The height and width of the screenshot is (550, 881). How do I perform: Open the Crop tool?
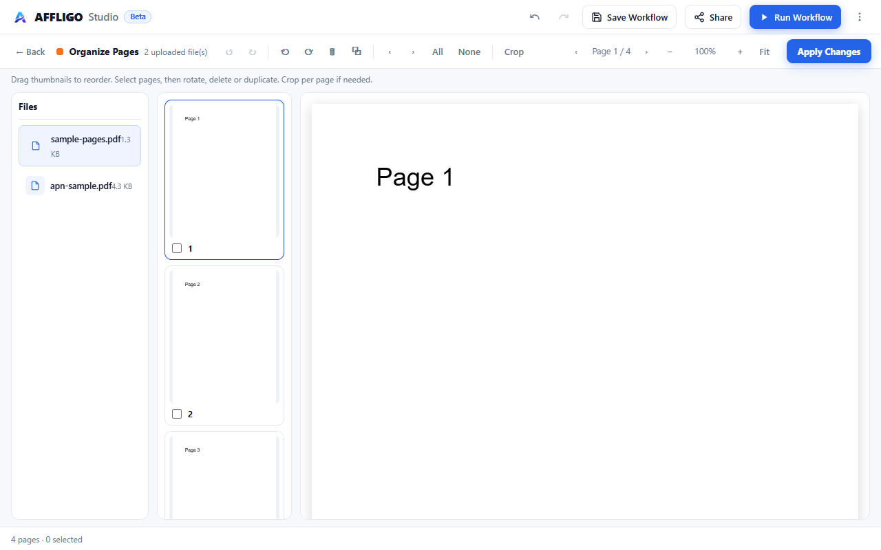pyautogui.click(x=514, y=52)
